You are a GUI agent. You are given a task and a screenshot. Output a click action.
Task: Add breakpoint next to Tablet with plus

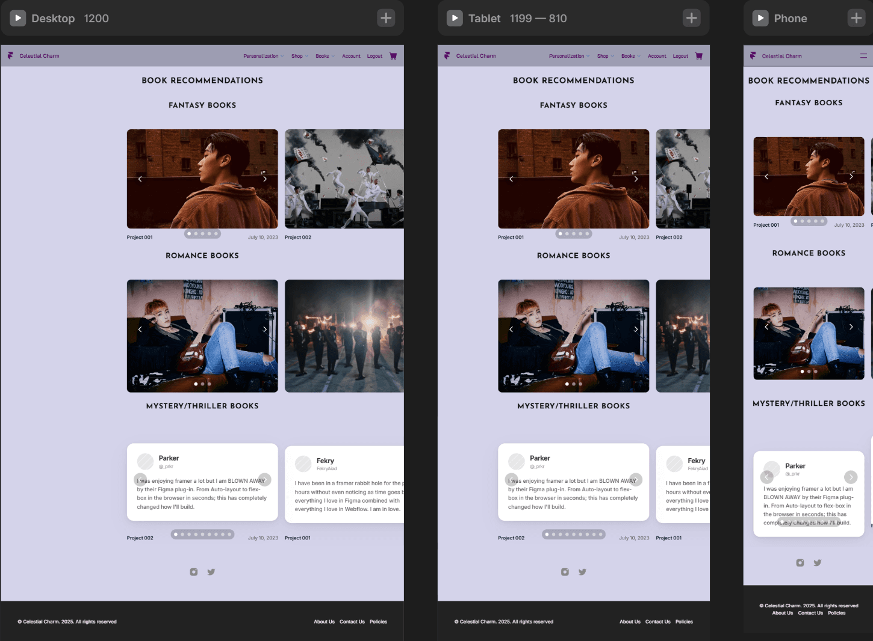pyautogui.click(x=692, y=18)
